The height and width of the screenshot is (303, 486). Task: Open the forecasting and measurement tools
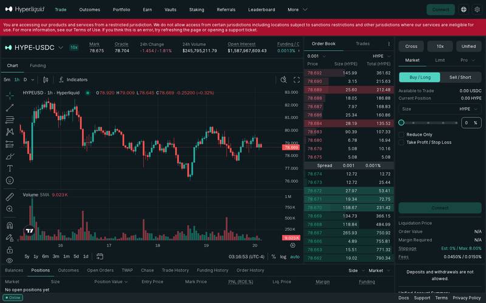point(10,144)
